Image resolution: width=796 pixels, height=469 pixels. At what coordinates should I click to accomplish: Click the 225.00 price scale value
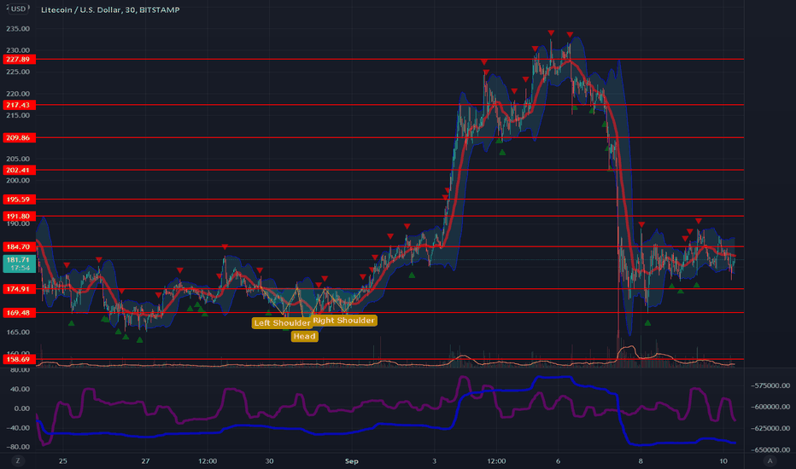pos(18,72)
